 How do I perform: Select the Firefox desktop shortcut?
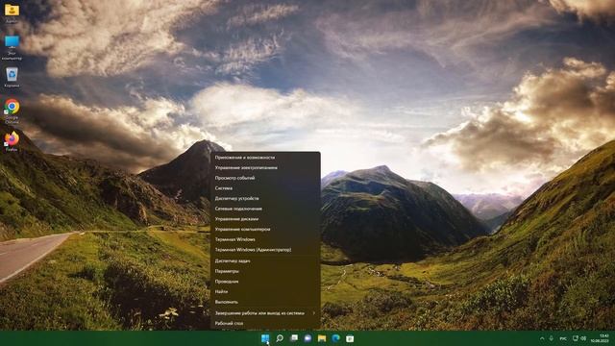click(12, 141)
